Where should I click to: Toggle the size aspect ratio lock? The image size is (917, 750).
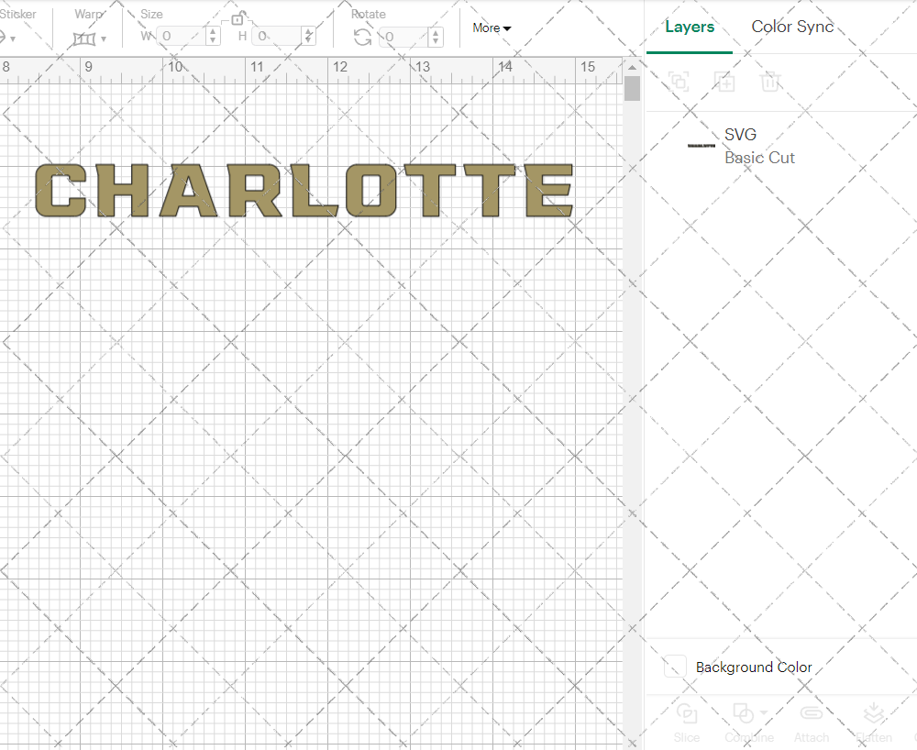tap(237, 18)
